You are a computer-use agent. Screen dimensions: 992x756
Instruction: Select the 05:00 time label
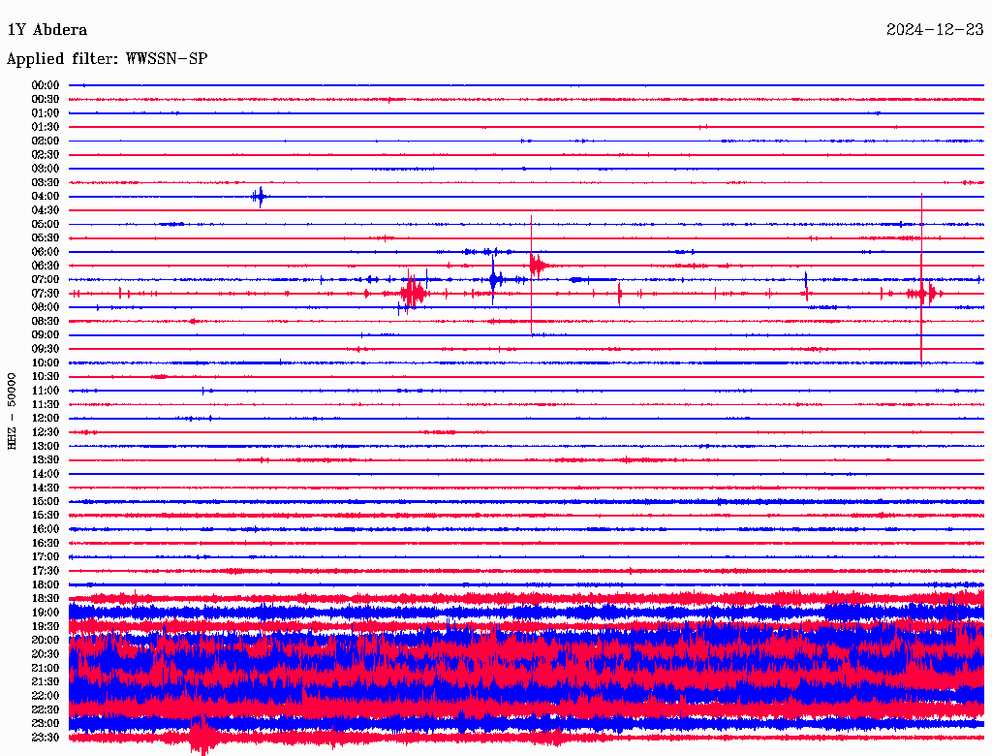[46, 224]
